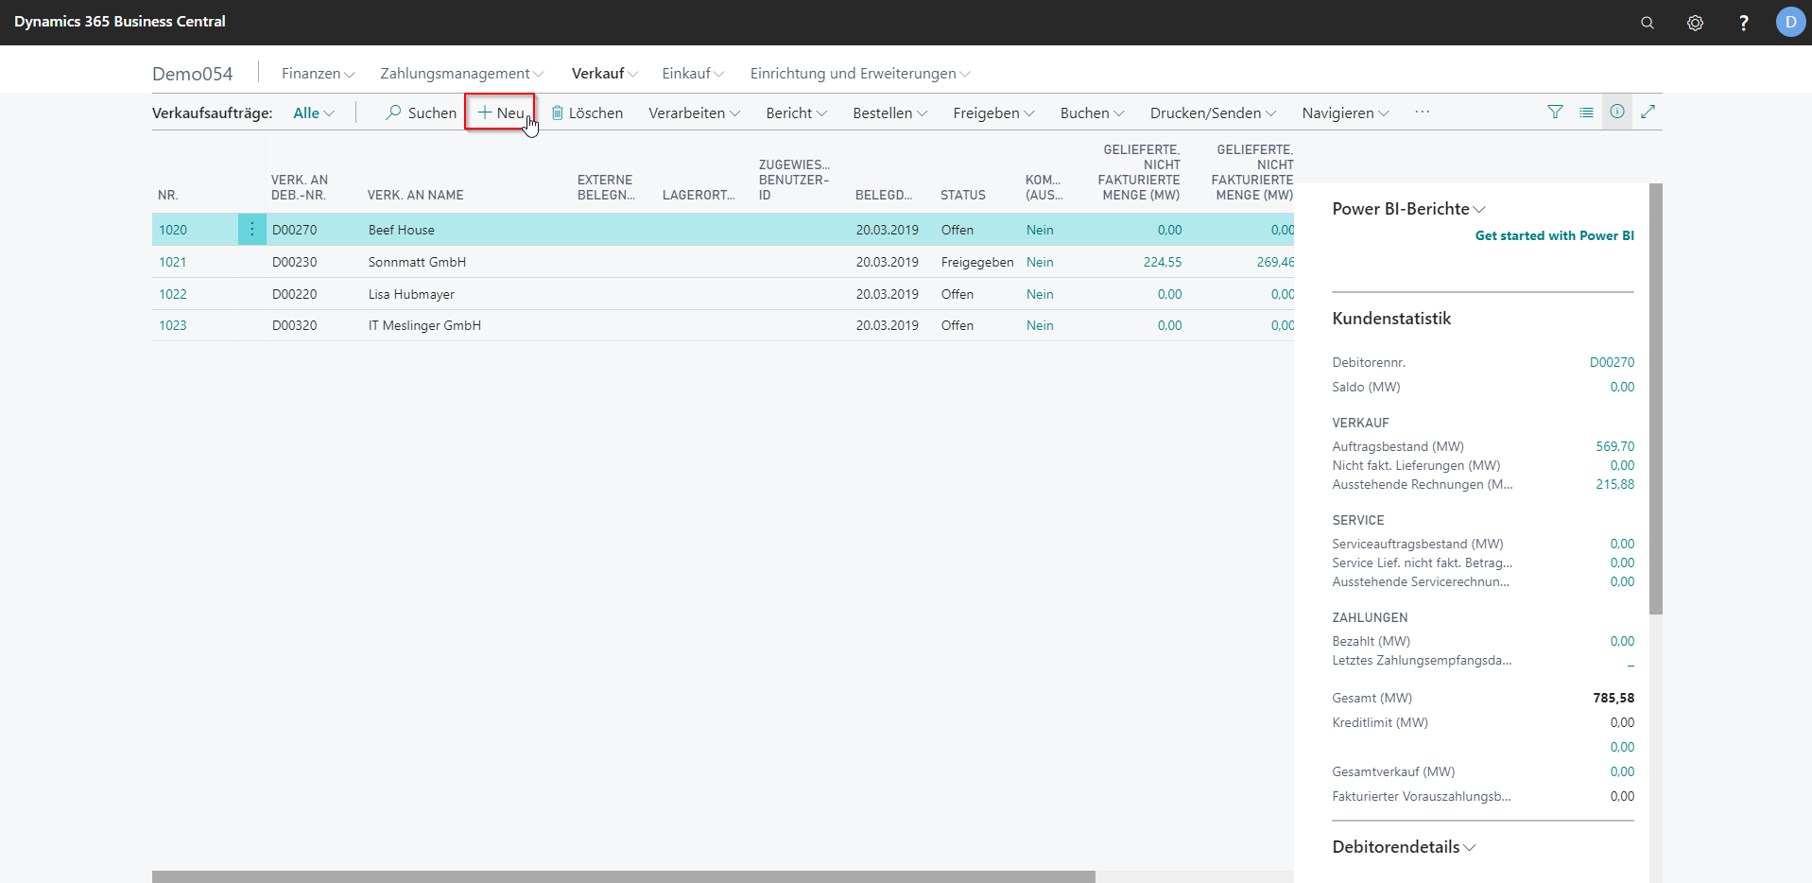1812x883 pixels.
Task: Open sales order 1023
Action: click(173, 325)
